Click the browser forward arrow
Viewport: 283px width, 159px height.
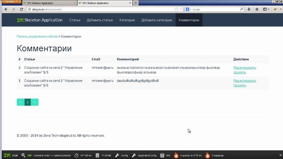[14, 9]
